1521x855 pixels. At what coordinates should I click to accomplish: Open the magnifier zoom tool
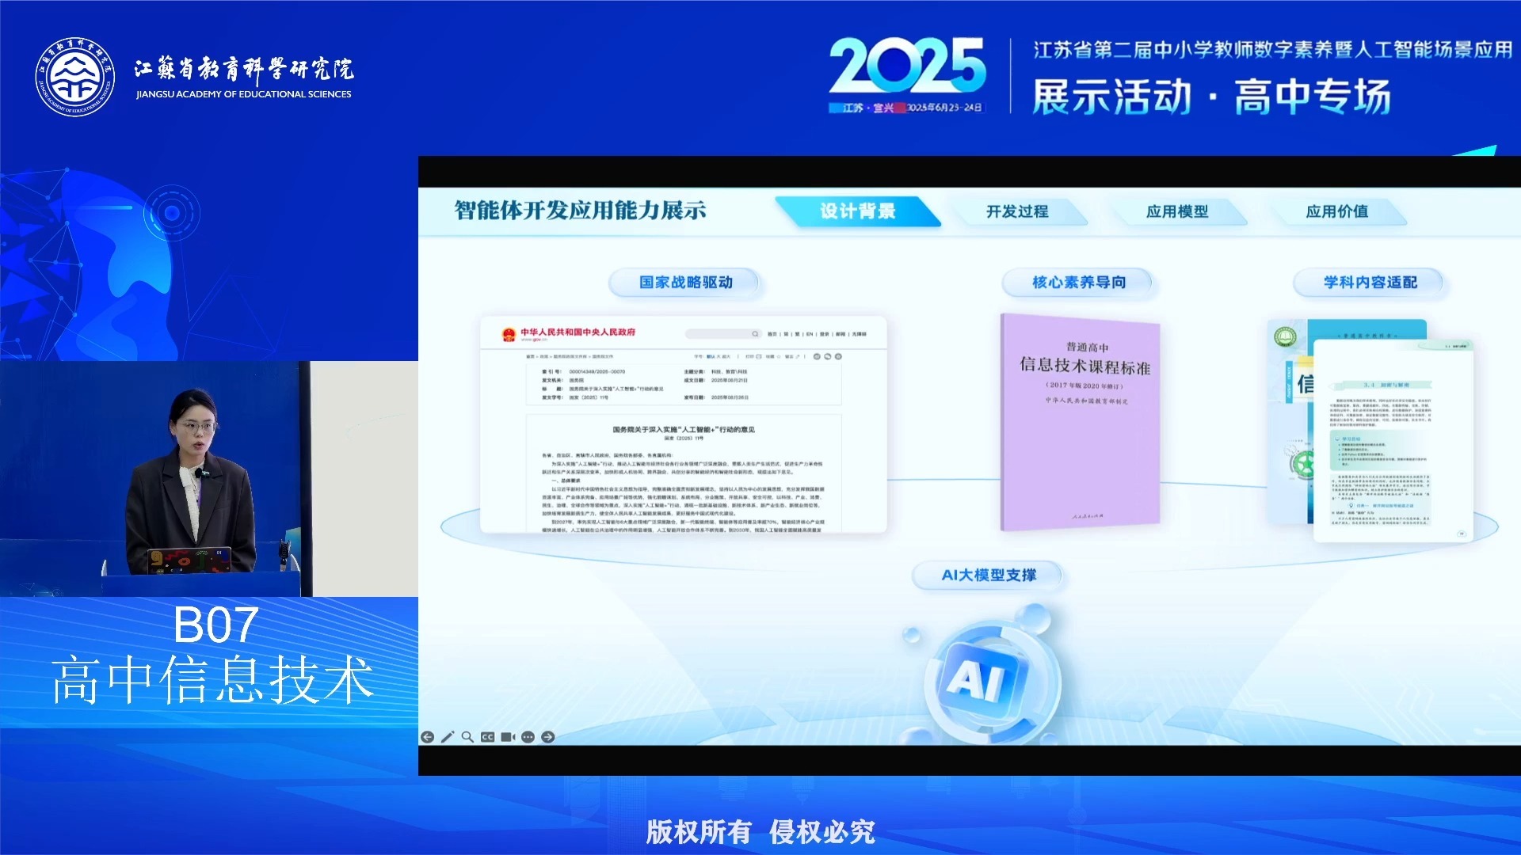[x=467, y=737]
